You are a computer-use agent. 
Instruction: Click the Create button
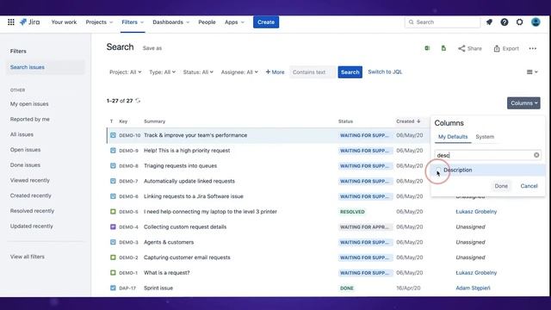pos(266,22)
